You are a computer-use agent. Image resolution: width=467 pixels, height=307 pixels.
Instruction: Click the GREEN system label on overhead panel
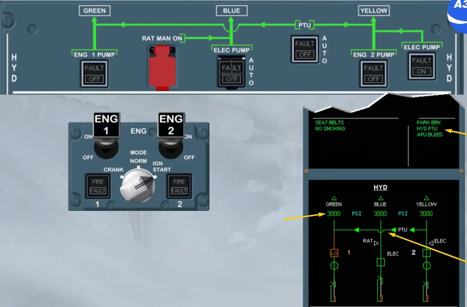[x=94, y=11]
